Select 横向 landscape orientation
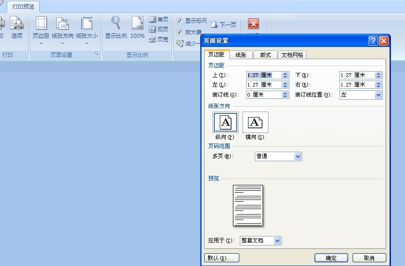This screenshot has height=266, width=405. coord(255,122)
